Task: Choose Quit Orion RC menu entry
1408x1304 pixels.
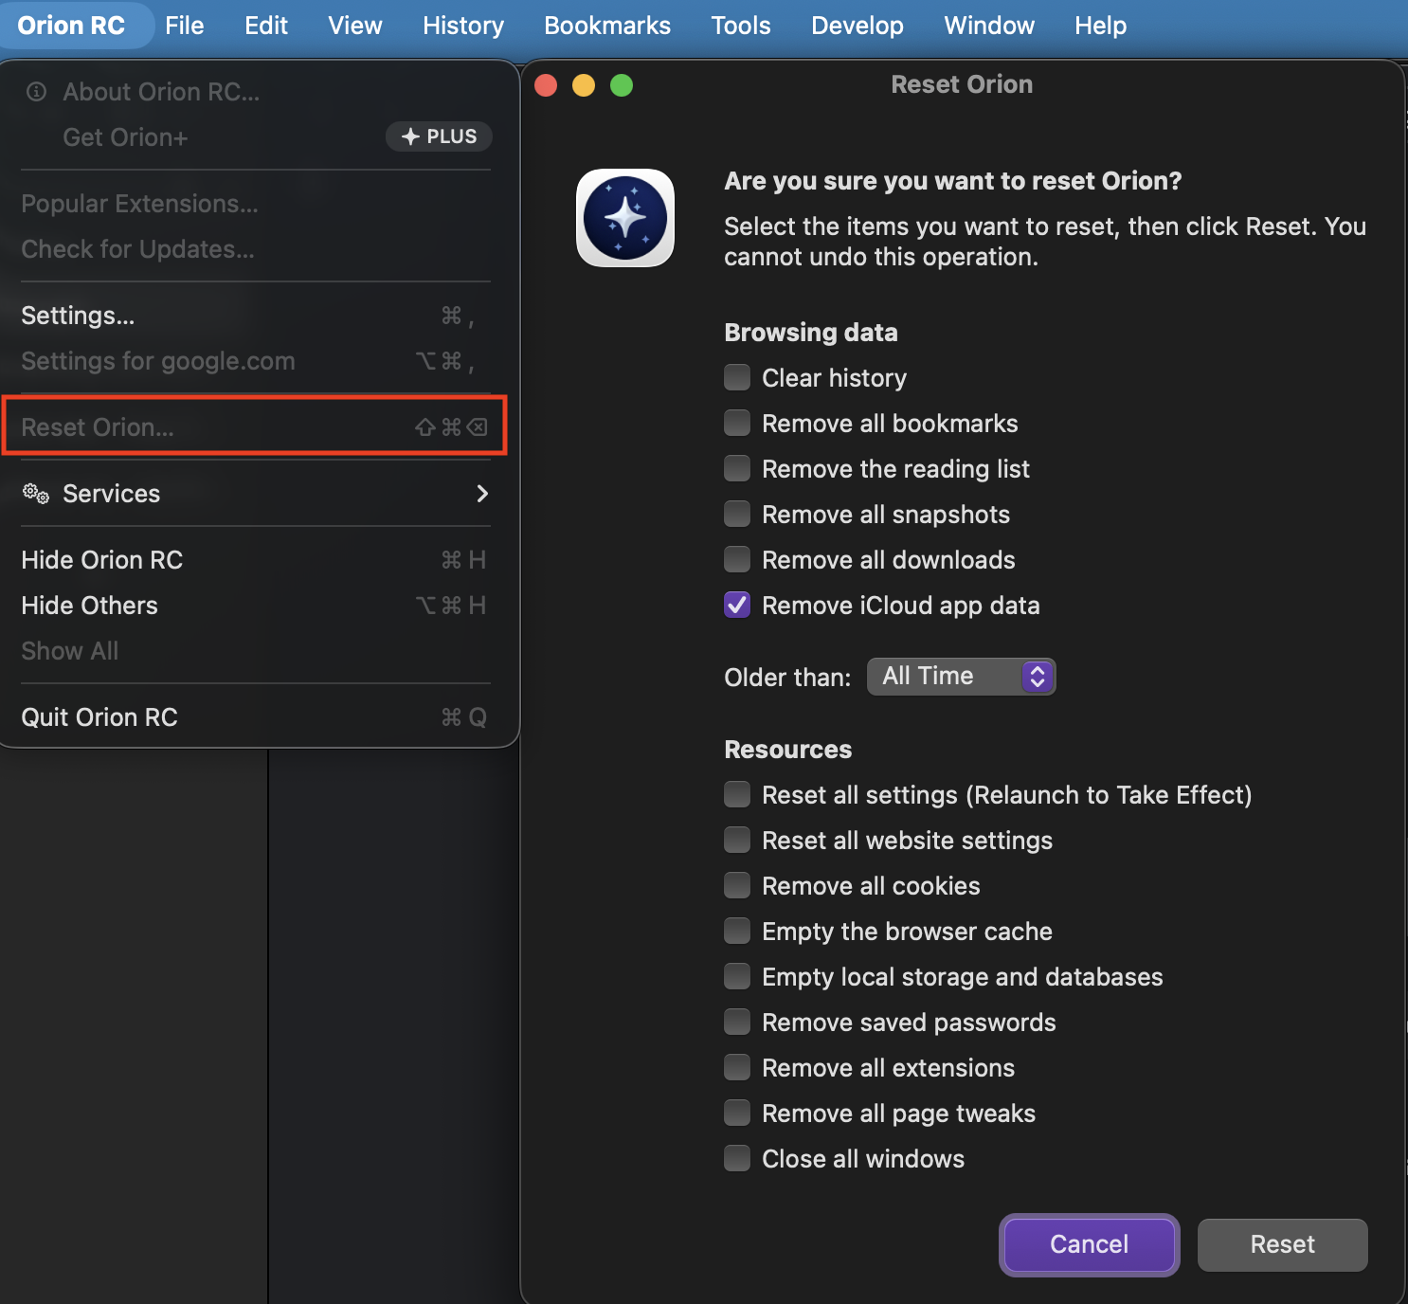Action: [x=99, y=717]
